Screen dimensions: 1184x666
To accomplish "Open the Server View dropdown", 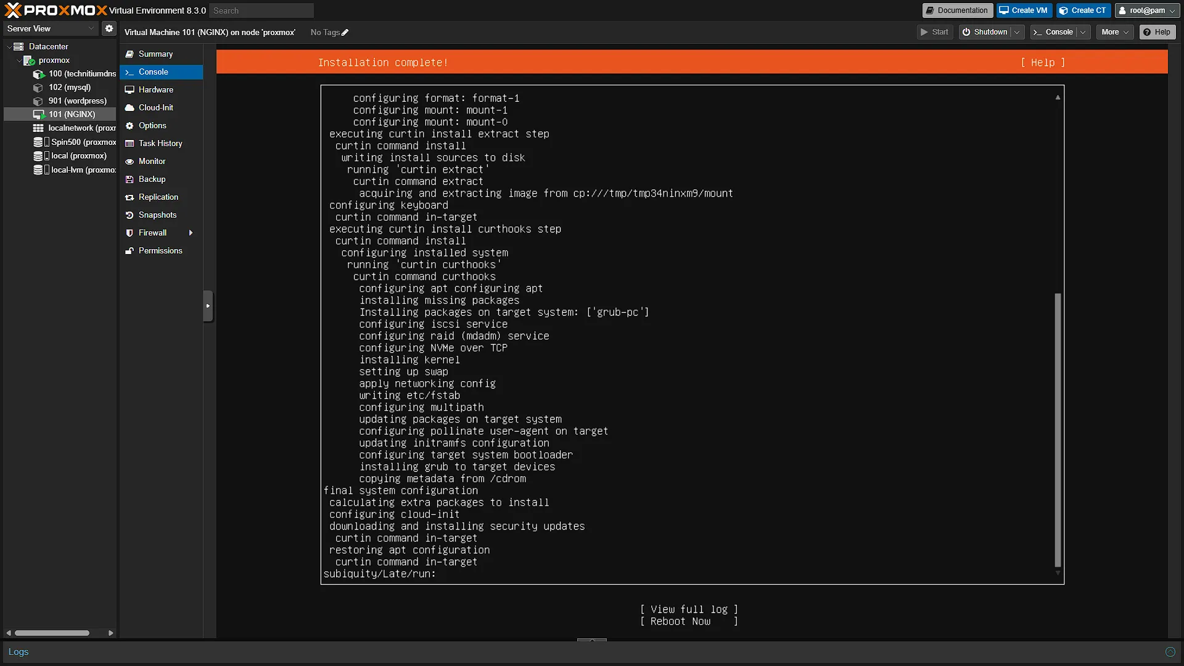I will pos(51,28).
